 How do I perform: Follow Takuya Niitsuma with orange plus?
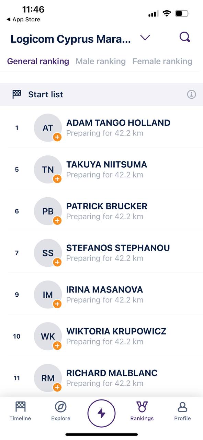[57, 179]
